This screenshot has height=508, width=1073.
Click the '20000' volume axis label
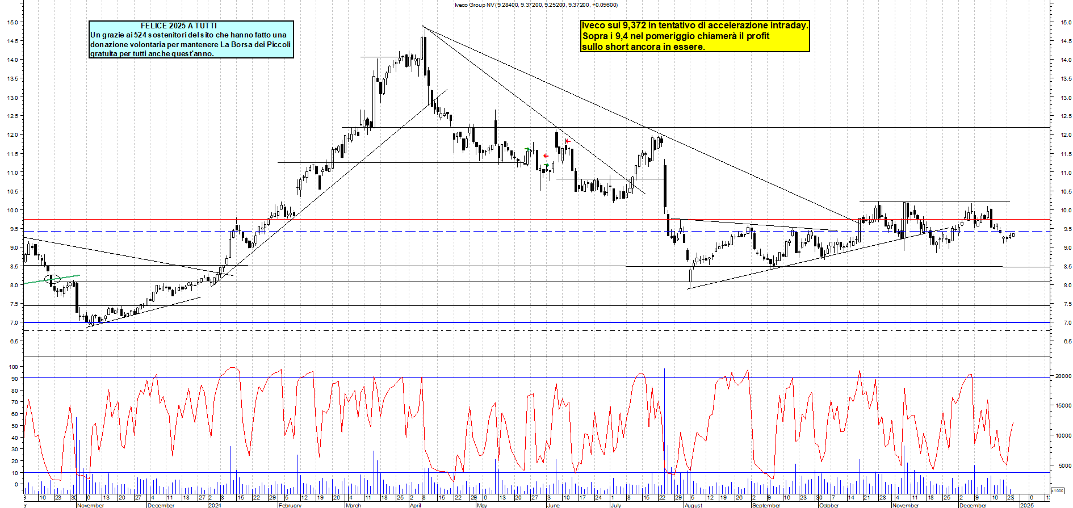tap(1063, 376)
